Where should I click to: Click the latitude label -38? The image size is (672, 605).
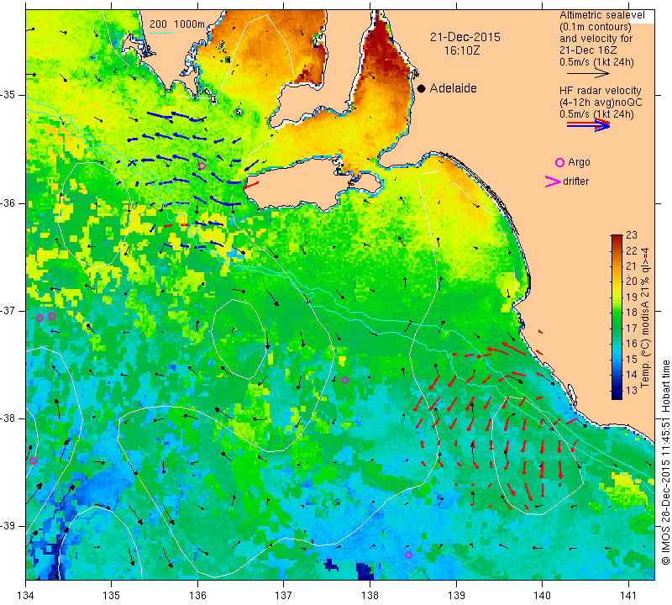[x=8, y=418]
